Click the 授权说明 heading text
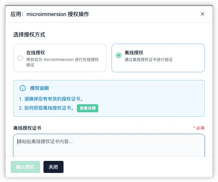The image size is (218, 182). click(39, 88)
